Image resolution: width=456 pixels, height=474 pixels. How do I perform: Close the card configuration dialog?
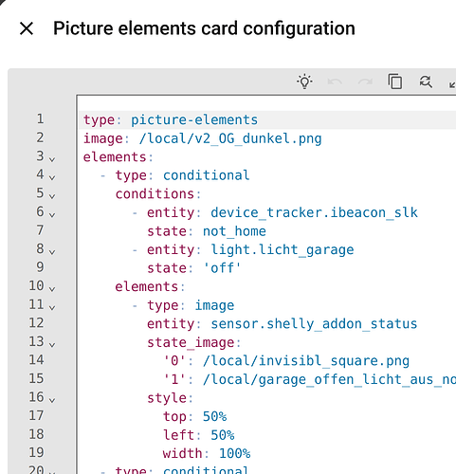[x=27, y=28]
